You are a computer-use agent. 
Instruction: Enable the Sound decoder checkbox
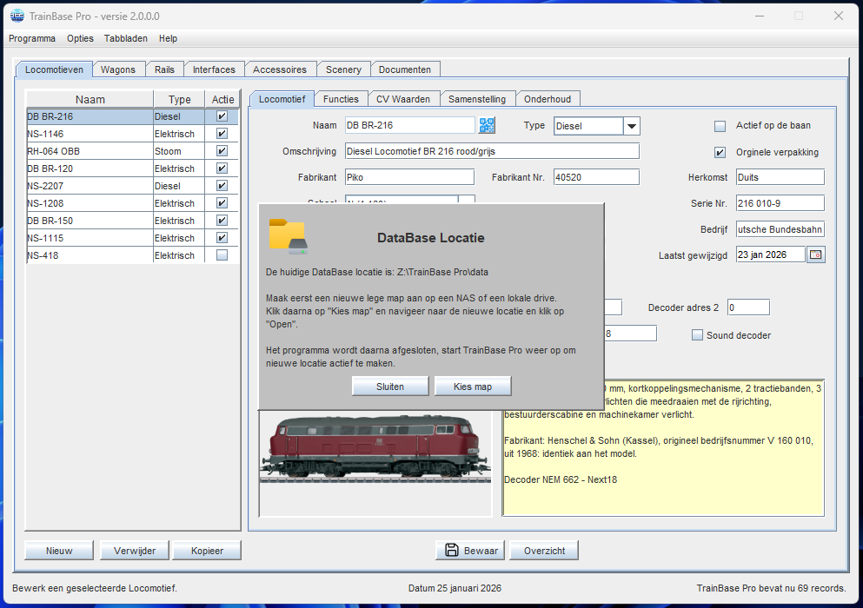pos(696,334)
